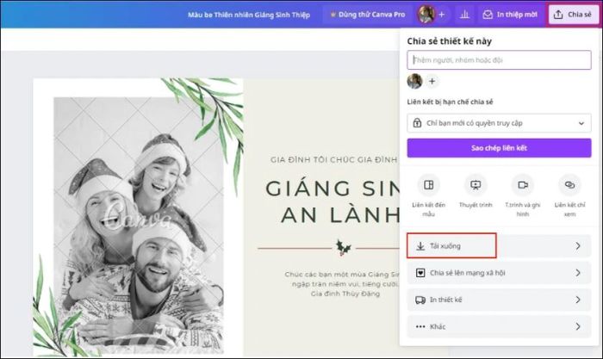Open the Tải xuống download option

499,246
